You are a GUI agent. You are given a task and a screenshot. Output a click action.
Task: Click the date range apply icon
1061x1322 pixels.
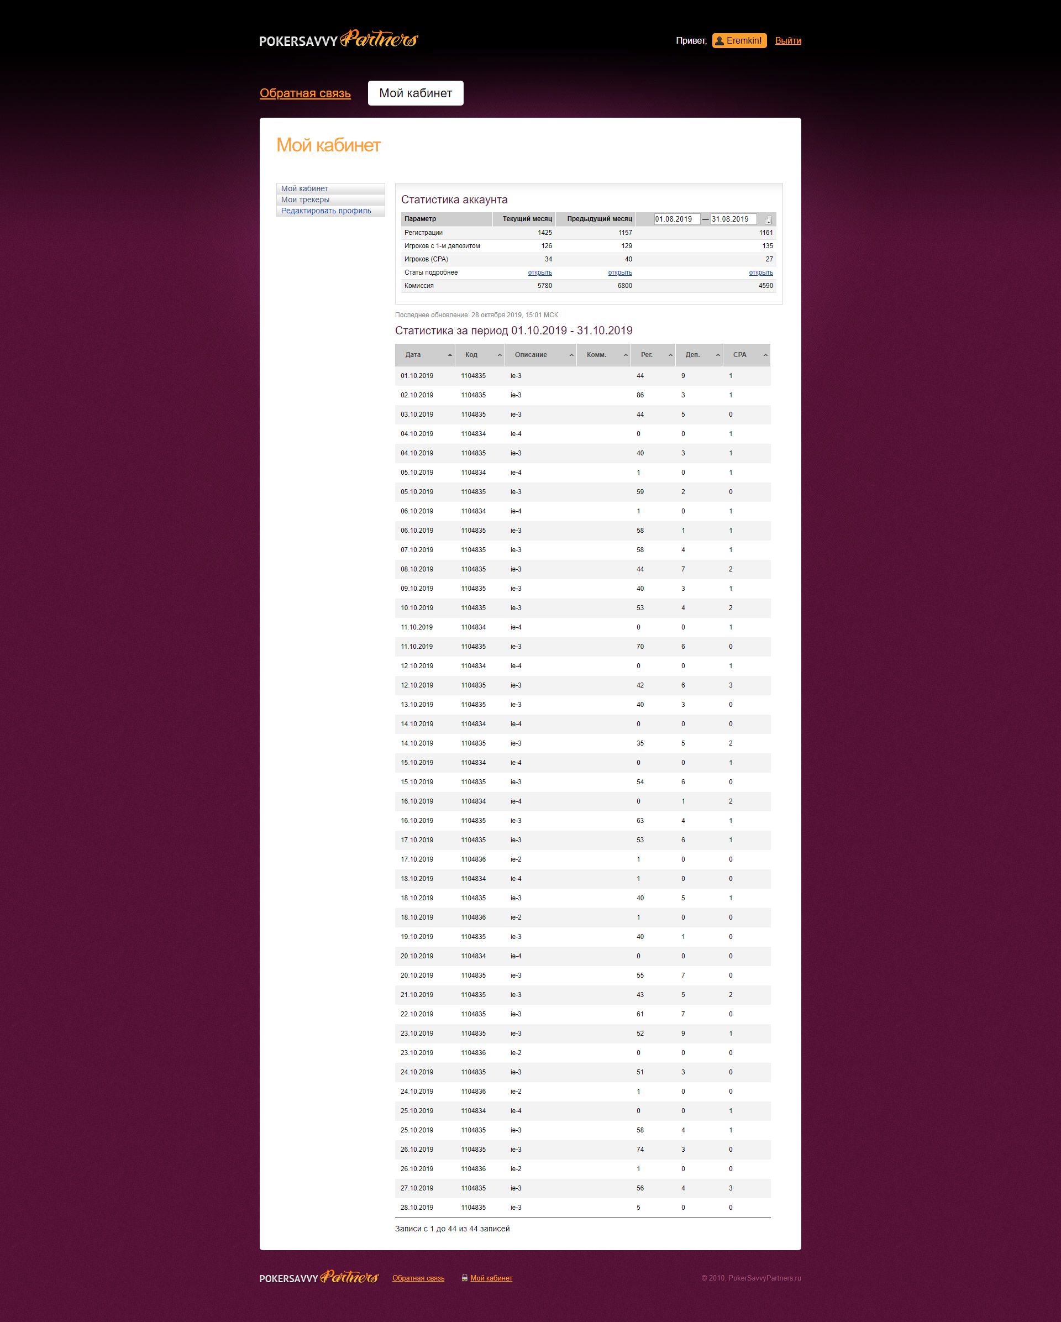pos(768,219)
